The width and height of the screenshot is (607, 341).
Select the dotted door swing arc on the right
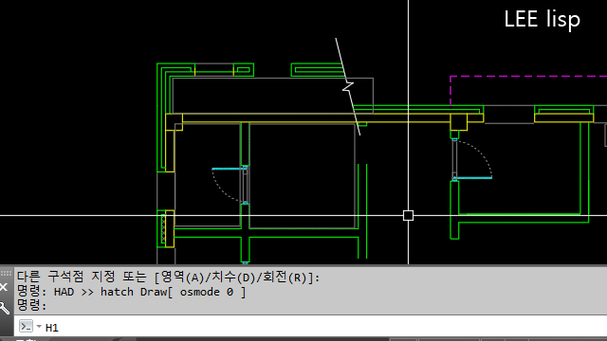(x=476, y=158)
